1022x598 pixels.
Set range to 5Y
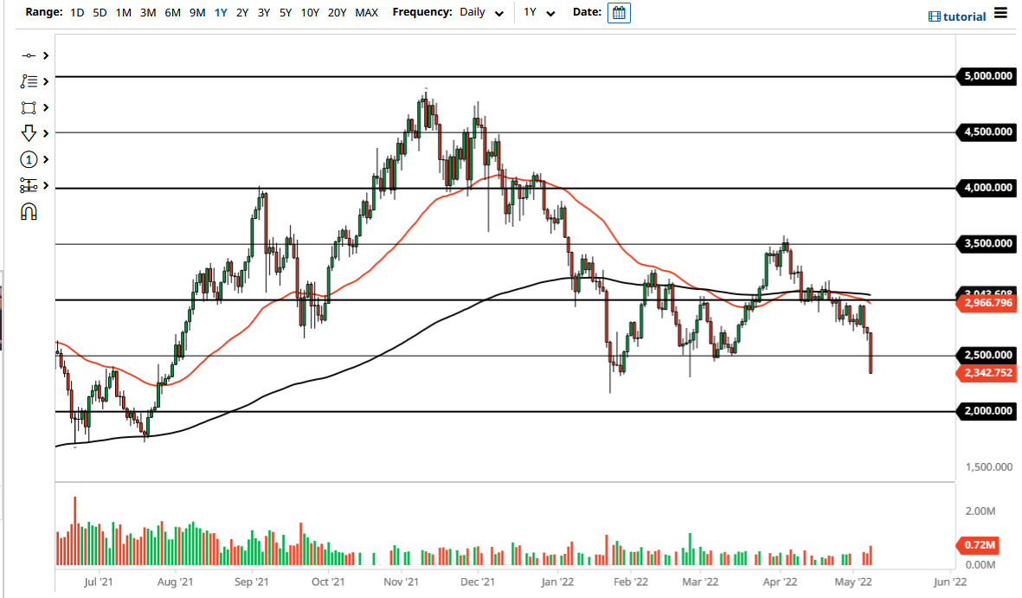(x=286, y=12)
